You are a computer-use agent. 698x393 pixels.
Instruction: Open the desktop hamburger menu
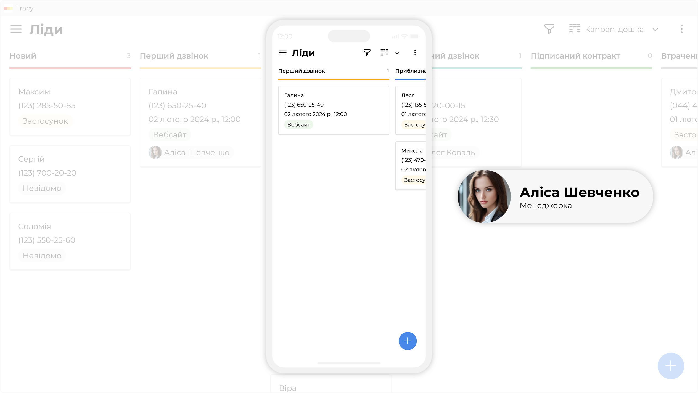click(x=16, y=29)
